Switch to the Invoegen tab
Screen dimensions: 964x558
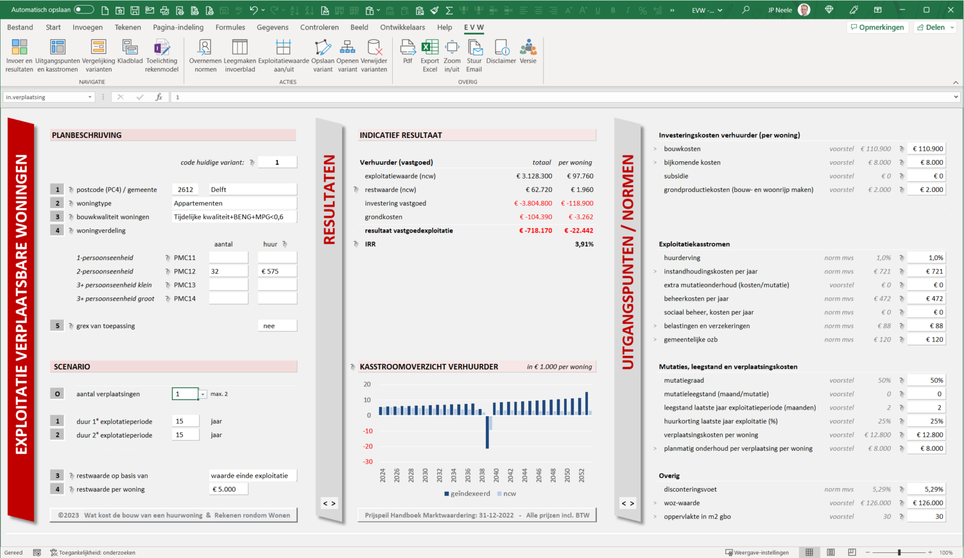click(x=88, y=27)
